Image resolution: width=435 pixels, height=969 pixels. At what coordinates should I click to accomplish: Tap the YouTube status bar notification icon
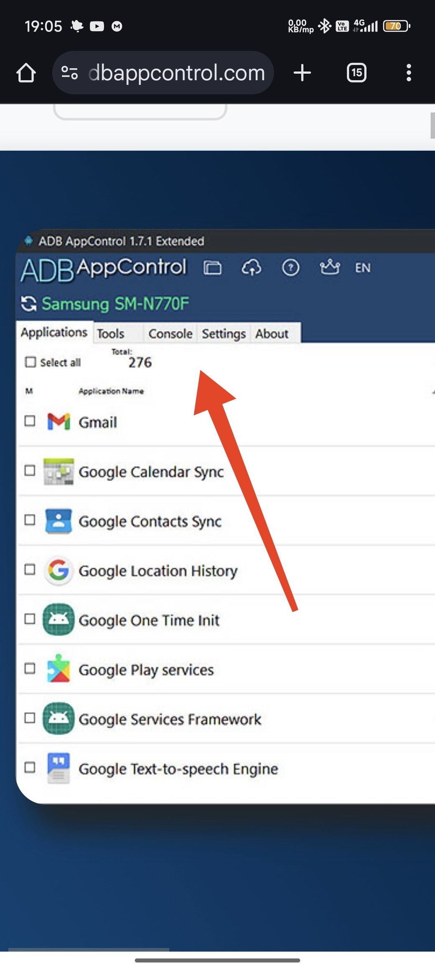[x=97, y=26]
